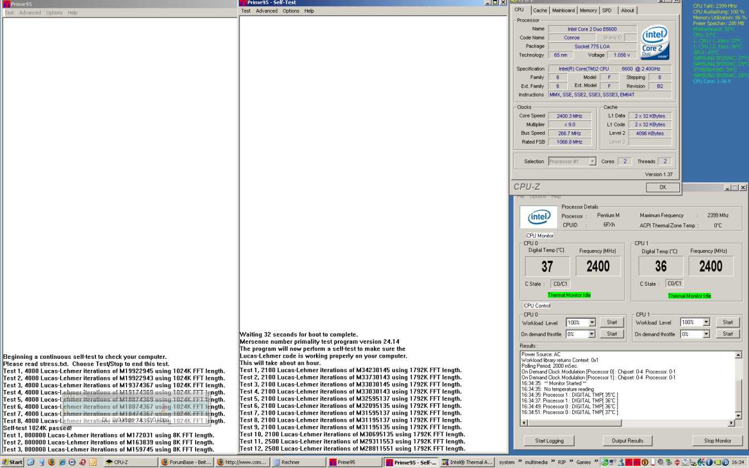The image size is (749, 468).
Task: Click the Stop Monitor button
Action: [x=717, y=441]
